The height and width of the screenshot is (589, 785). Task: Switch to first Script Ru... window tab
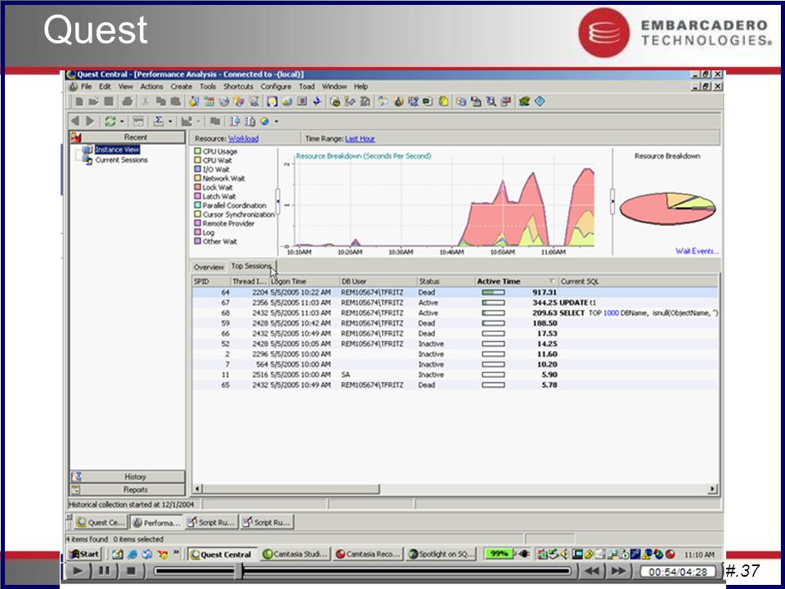(x=211, y=523)
